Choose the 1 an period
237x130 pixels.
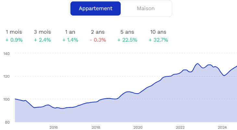point(70,32)
